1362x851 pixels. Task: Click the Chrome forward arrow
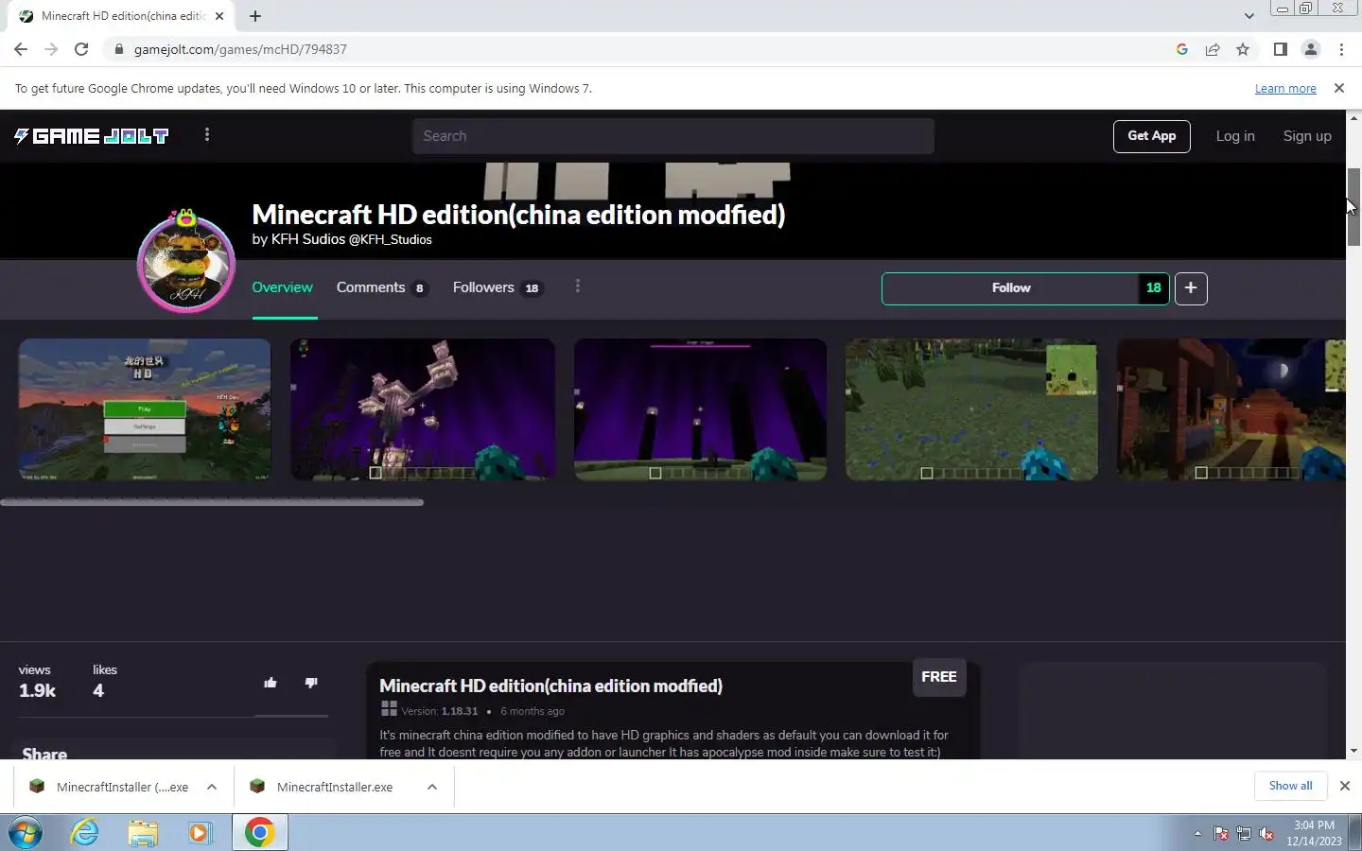(51, 49)
